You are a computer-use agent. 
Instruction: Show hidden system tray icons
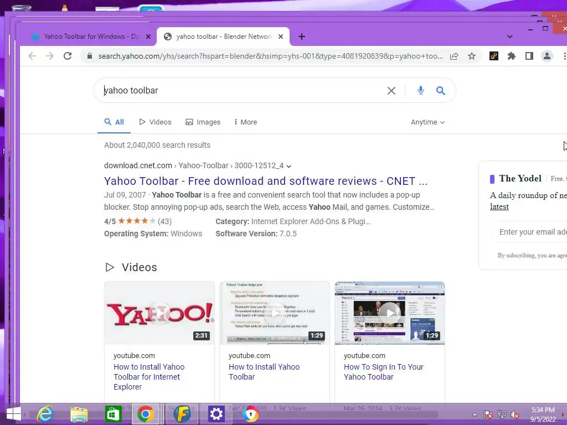coord(475,415)
